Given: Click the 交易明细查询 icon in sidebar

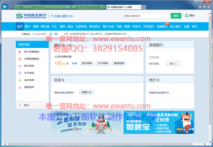Looking at the screenshot, I should 20,59.
